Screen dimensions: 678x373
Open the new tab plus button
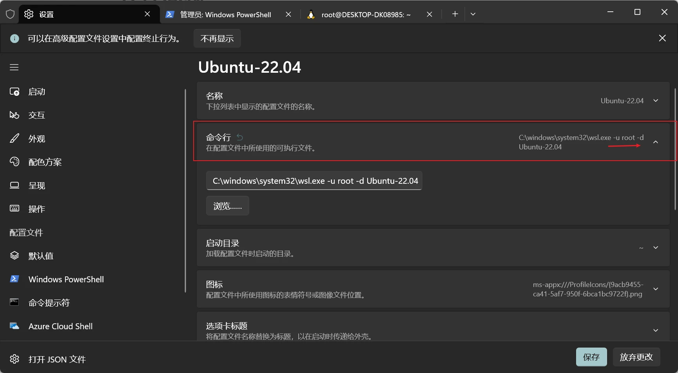click(x=455, y=14)
